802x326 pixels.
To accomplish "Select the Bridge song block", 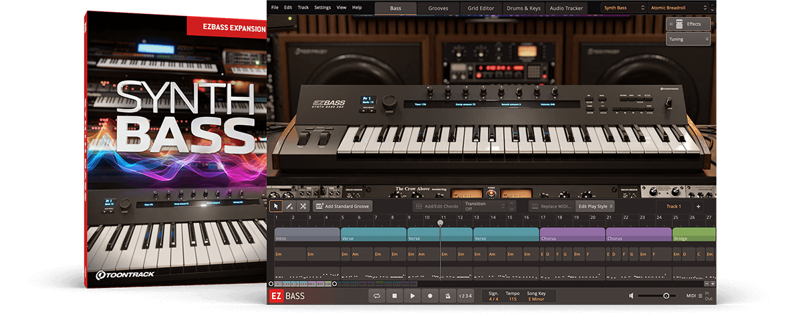I will click(694, 234).
